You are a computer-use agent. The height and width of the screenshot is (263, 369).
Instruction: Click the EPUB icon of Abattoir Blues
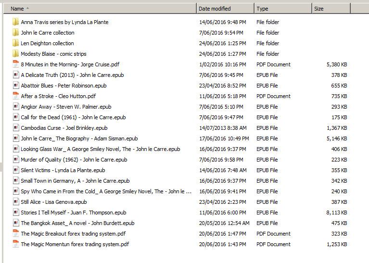[15, 86]
